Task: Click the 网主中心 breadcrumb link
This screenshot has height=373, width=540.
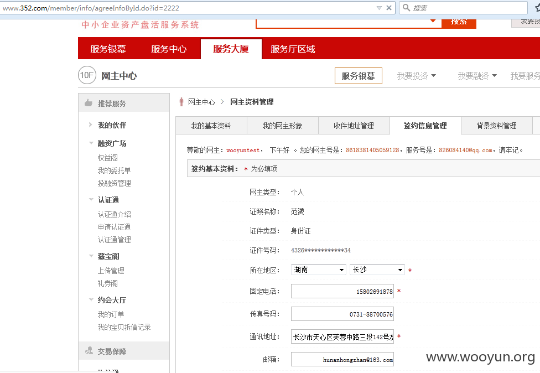Action: point(201,102)
